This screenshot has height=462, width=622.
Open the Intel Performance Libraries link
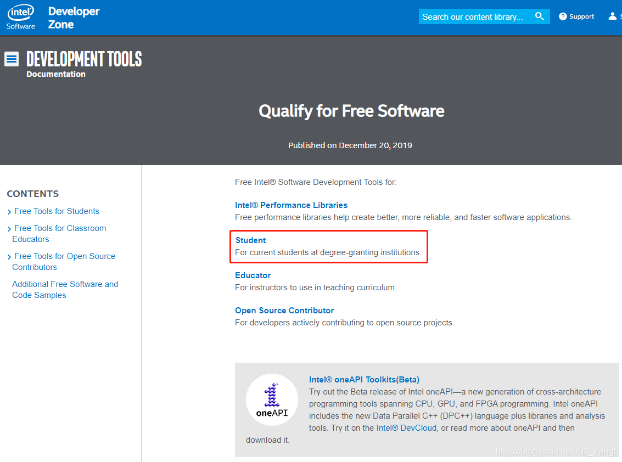pyautogui.click(x=291, y=205)
